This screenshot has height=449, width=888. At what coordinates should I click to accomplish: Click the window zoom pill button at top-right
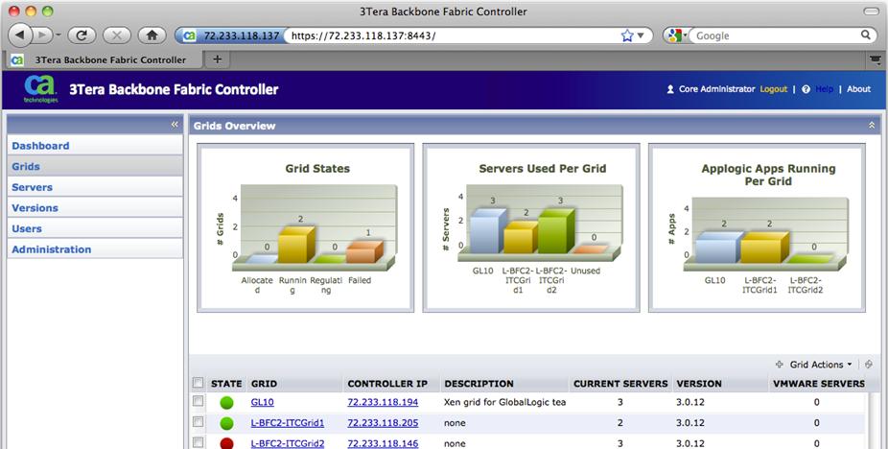click(x=871, y=12)
